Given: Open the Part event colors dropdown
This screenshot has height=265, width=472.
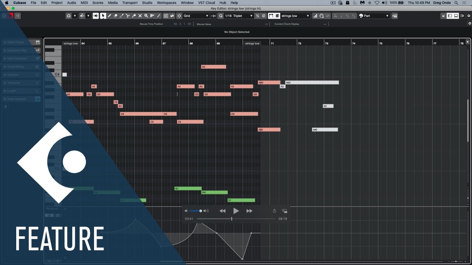Looking at the screenshot, I should [x=374, y=16].
